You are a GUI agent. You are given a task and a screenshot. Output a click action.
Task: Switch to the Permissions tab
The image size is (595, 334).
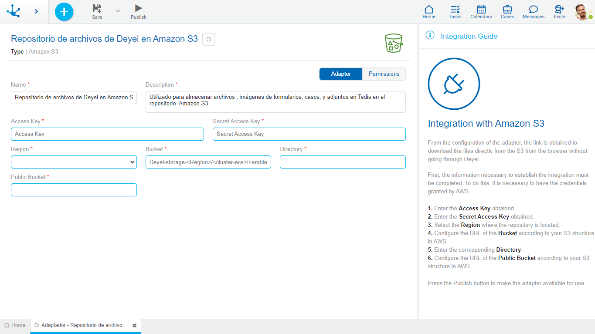pyautogui.click(x=384, y=74)
